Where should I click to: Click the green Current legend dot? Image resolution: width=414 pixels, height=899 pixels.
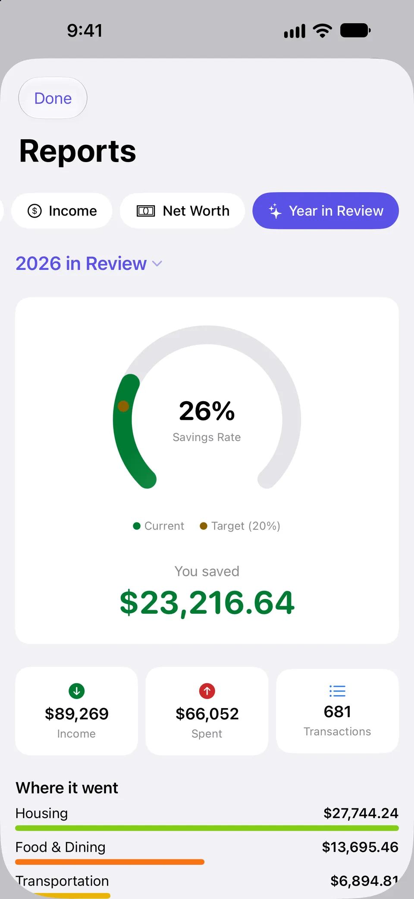137,526
